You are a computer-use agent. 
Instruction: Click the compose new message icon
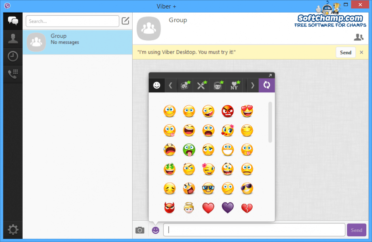125,21
